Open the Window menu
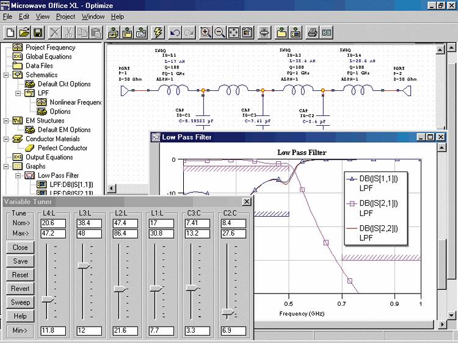Screen dimensions: 458x343 (93, 16)
